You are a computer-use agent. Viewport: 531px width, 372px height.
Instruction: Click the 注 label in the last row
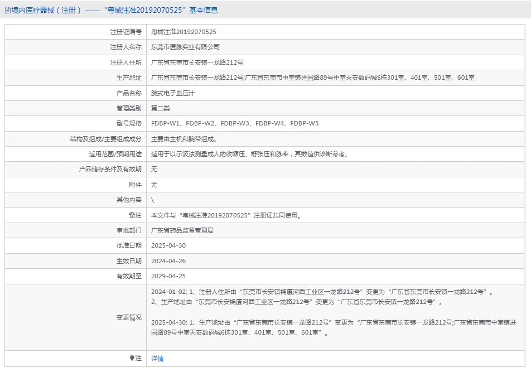coord(138,358)
